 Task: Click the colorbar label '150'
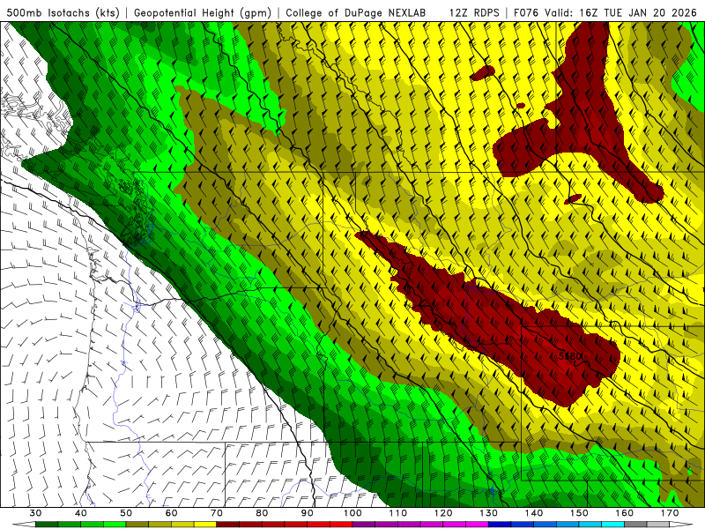tap(579, 513)
